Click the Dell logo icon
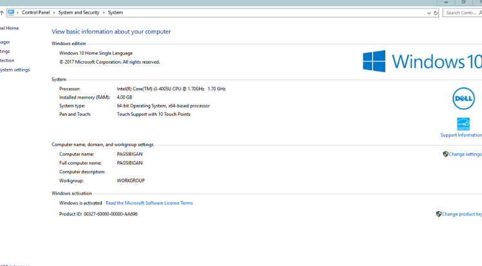482x266 pixels. pyautogui.click(x=463, y=99)
